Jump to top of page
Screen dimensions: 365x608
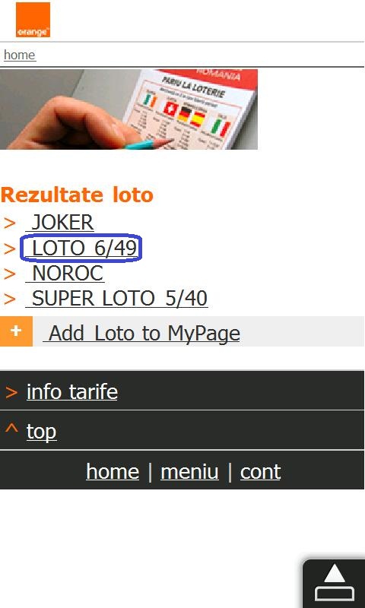coord(42,432)
